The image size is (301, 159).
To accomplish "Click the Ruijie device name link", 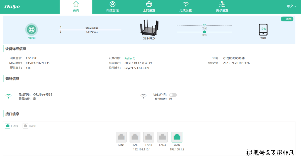I will [x=128, y=58].
